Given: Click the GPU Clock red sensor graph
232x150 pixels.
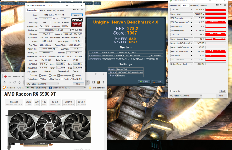Looking at the screenshot, I should 216,10.
